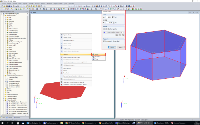
Task: Toggle DXF in status bar
Action: [146, 120]
